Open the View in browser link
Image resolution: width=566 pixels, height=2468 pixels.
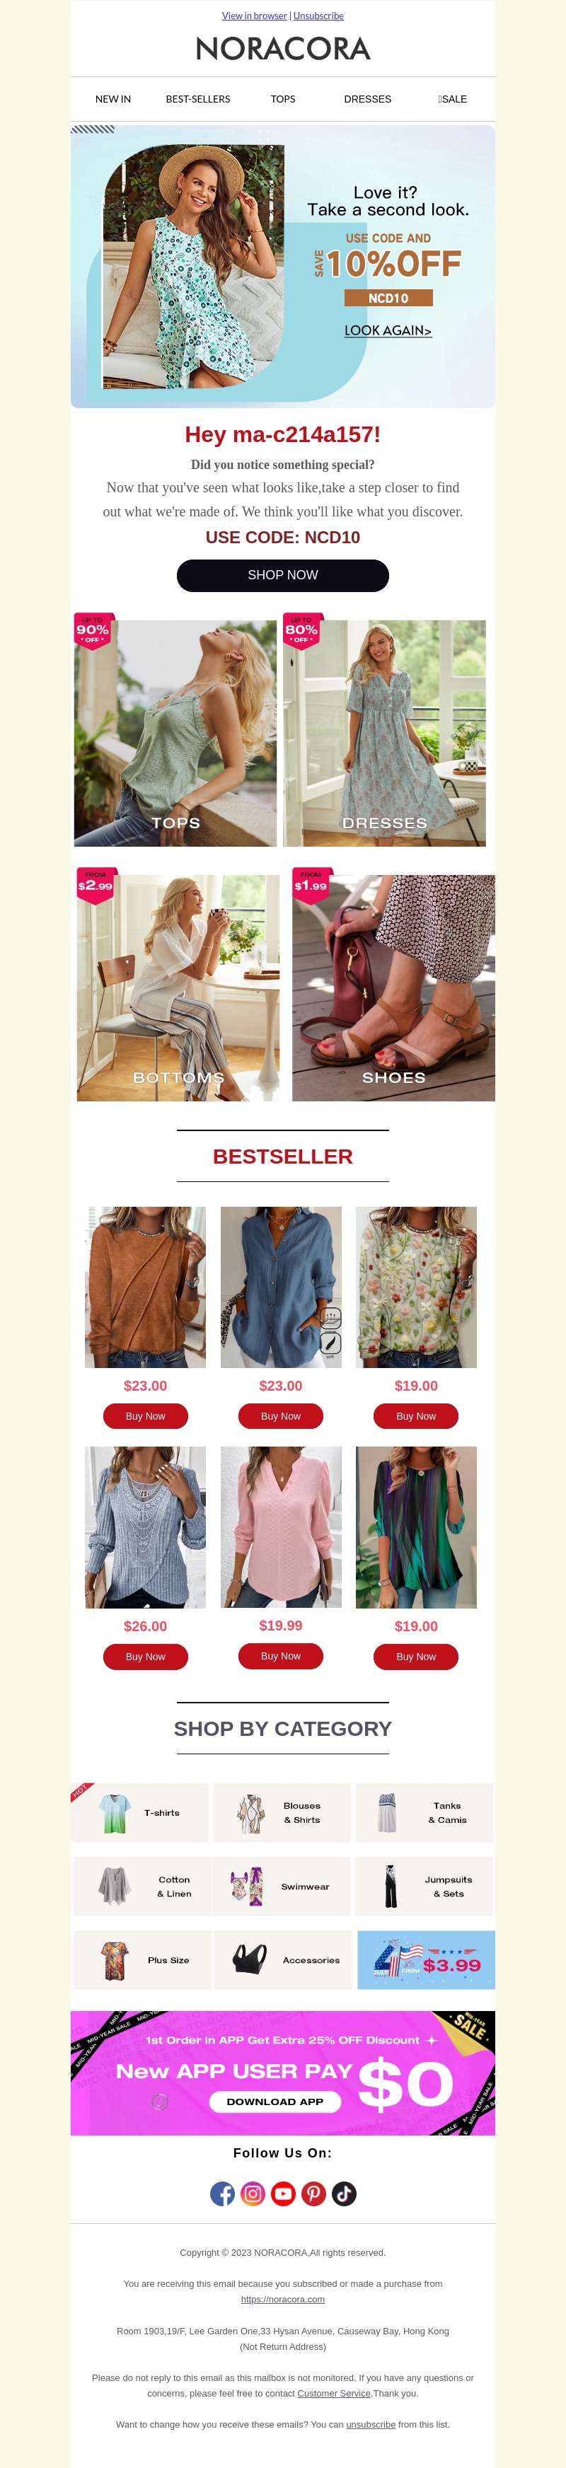pyautogui.click(x=255, y=16)
